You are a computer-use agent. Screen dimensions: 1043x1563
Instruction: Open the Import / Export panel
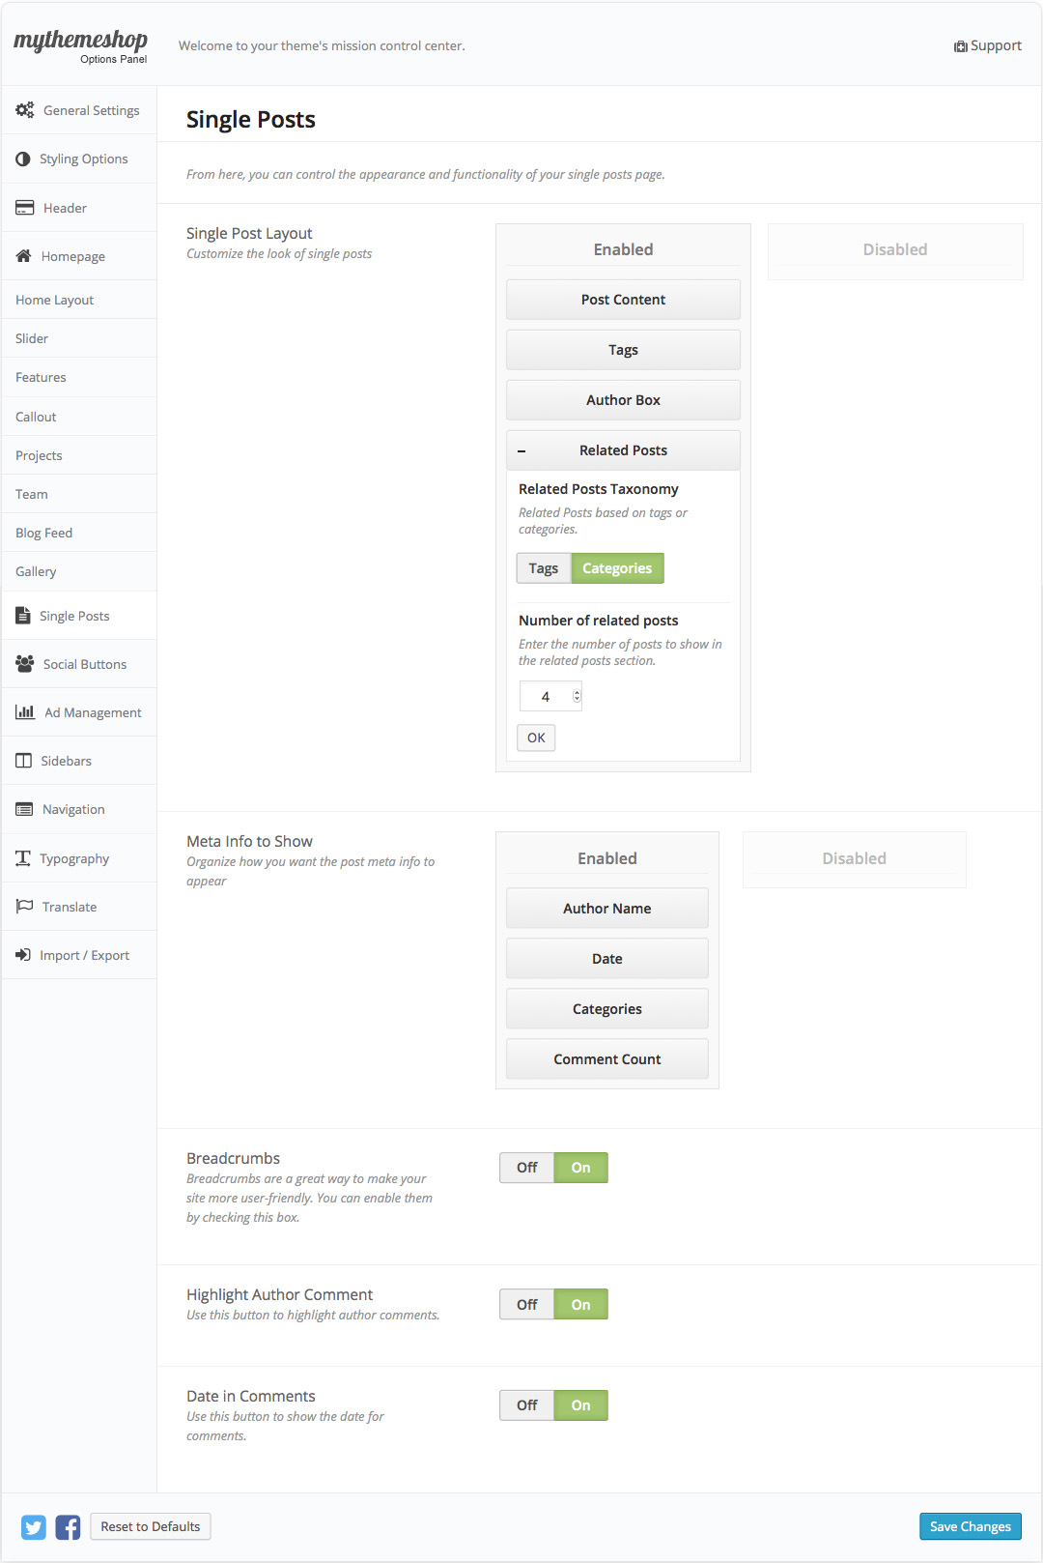(84, 954)
